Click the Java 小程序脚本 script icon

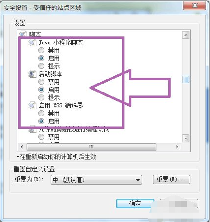coord(32,43)
